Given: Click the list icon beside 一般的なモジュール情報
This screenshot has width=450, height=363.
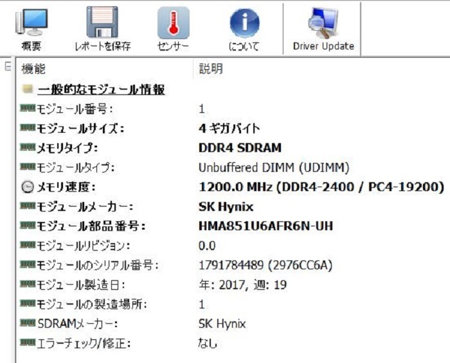Looking at the screenshot, I should coord(27,89).
